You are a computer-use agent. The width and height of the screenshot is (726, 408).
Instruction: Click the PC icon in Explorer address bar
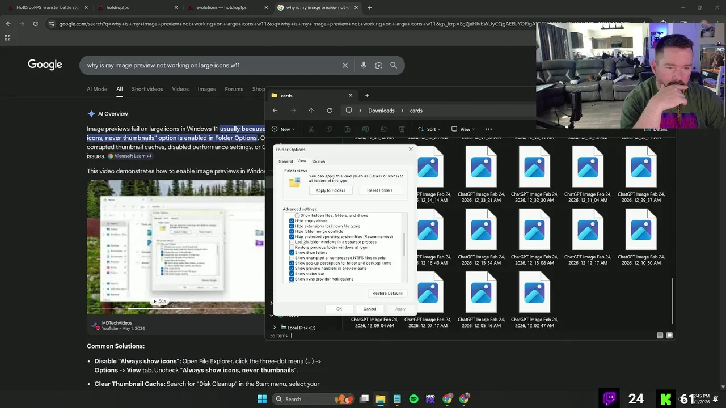pos(349,110)
